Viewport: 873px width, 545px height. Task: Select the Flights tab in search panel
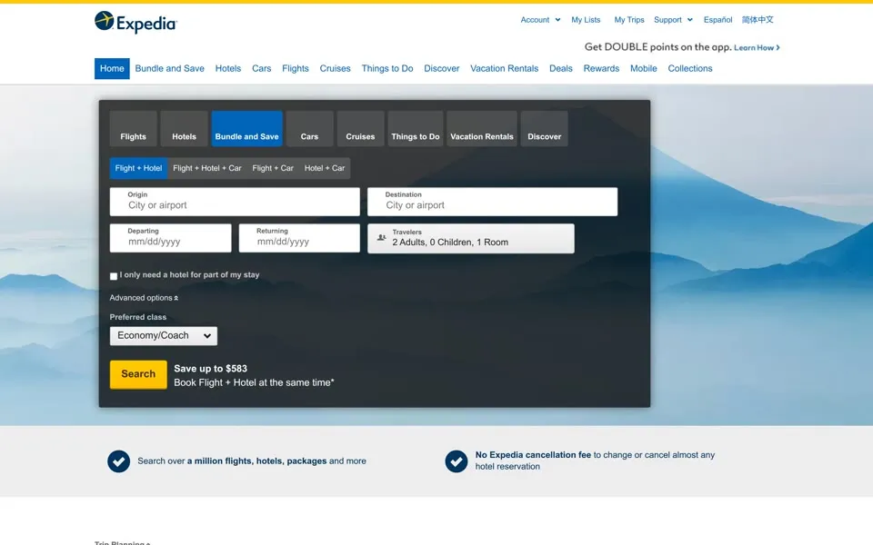click(x=133, y=129)
